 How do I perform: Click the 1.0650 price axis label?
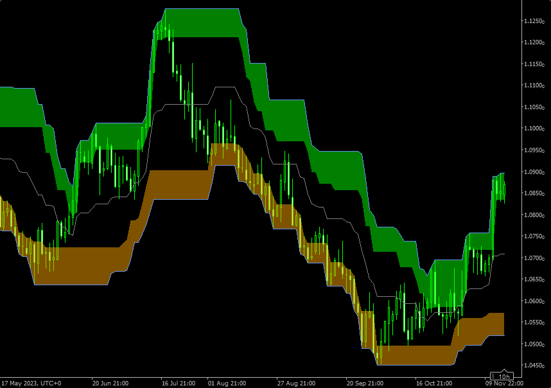coord(534,279)
